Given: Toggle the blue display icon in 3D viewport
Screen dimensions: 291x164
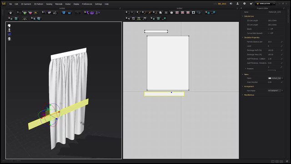Looking at the screenshot, I should pos(9,34).
